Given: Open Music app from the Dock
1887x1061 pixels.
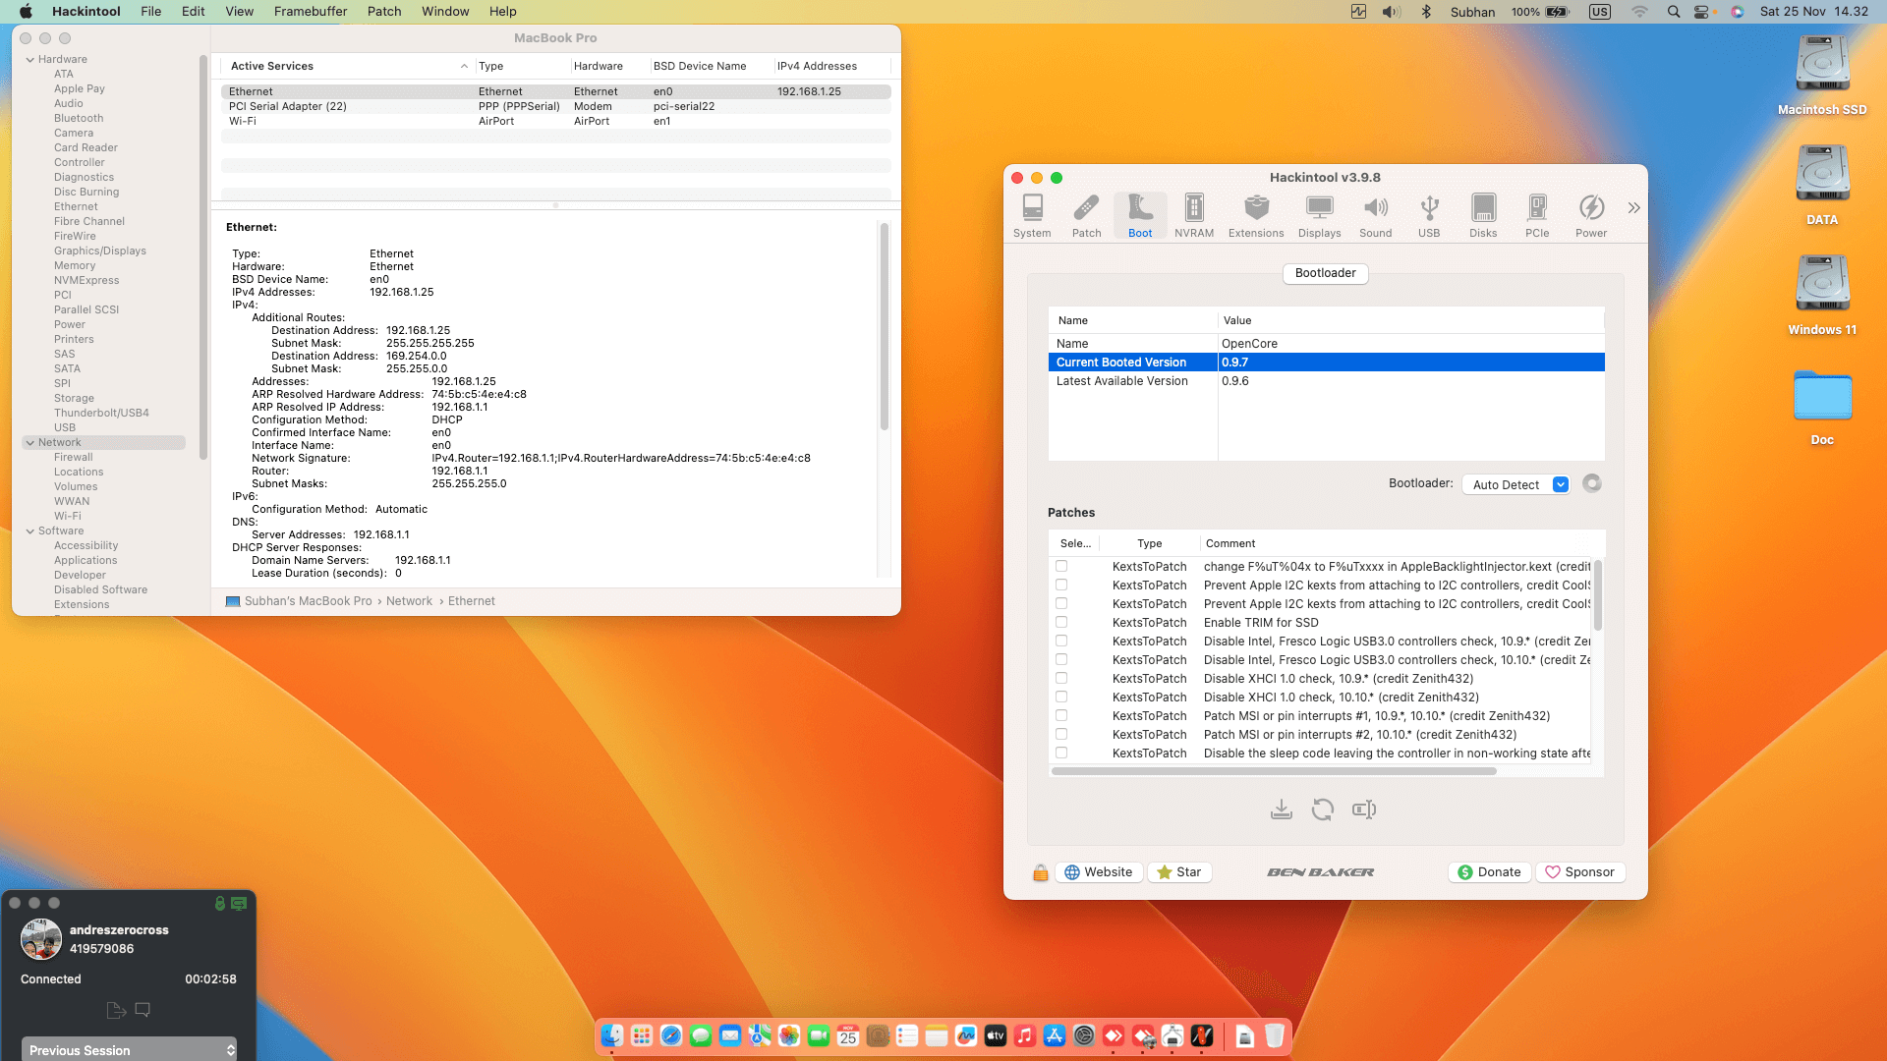Looking at the screenshot, I should pos(1025,1035).
